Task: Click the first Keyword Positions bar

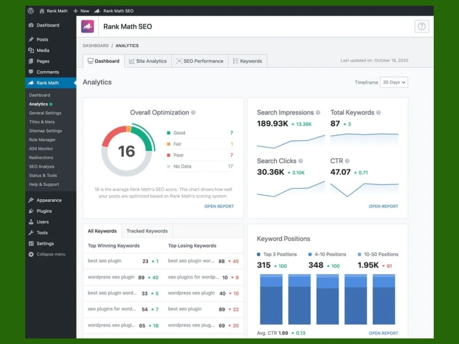Action: pyautogui.click(x=271, y=299)
